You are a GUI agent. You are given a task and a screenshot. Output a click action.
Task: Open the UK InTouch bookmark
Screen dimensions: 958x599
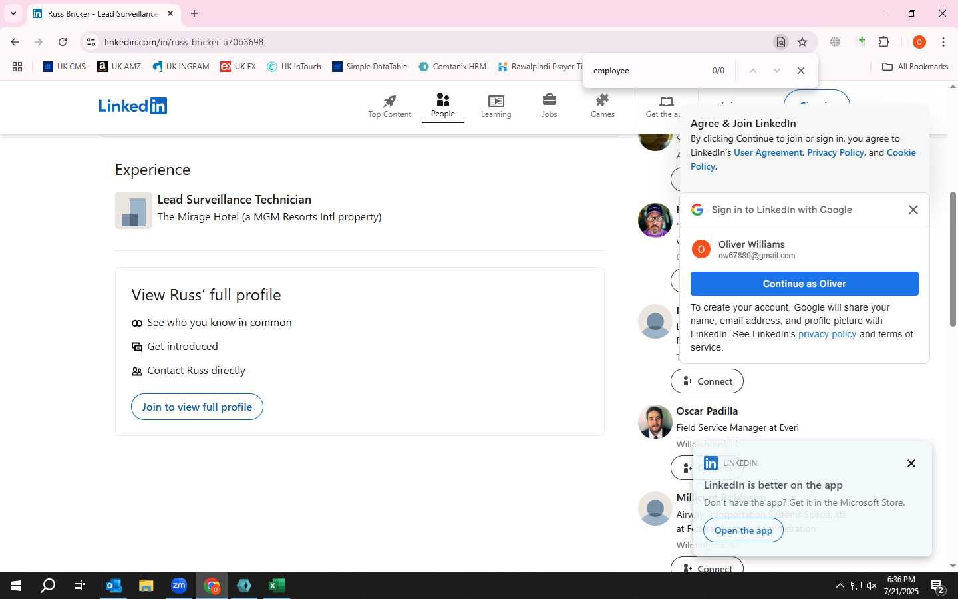point(294,67)
